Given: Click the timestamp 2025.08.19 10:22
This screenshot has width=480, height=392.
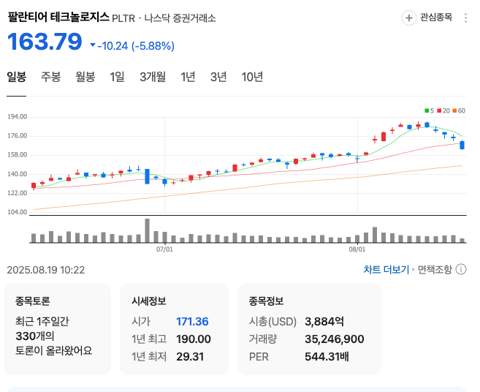Looking at the screenshot, I should pos(46,270).
